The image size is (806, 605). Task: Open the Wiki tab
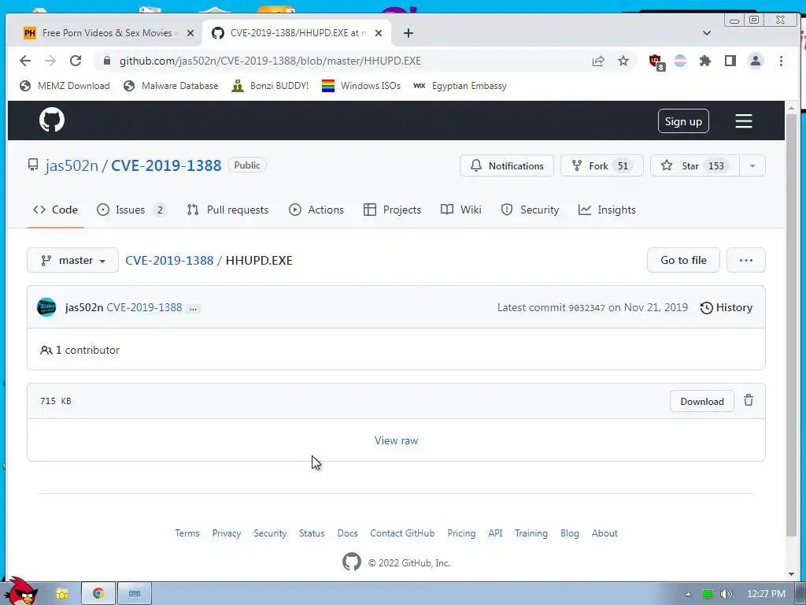[461, 210]
